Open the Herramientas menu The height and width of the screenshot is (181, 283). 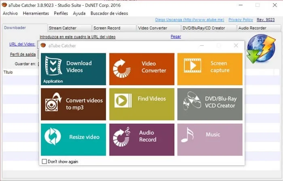36,13
